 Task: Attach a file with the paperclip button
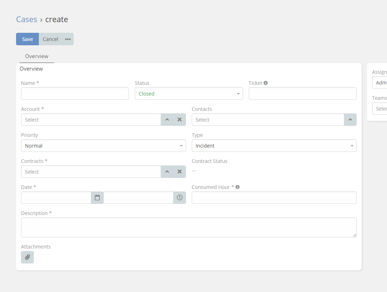27,257
